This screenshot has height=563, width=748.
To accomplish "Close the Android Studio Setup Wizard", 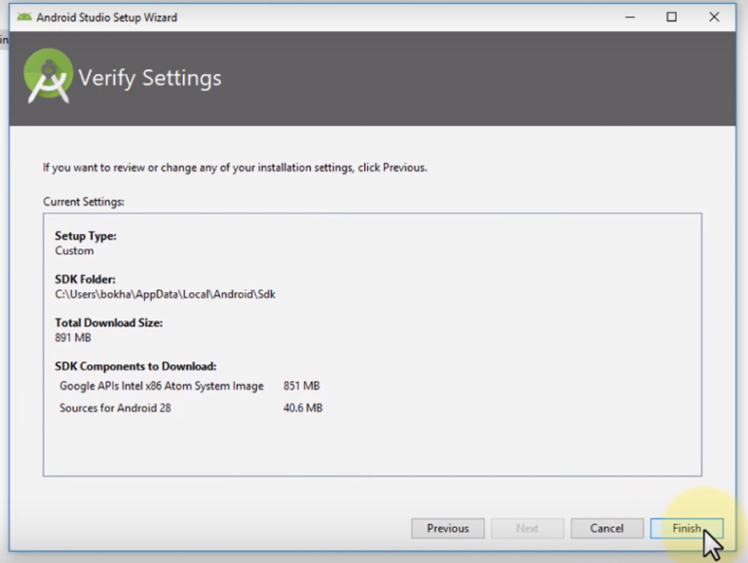I will (x=715, y=17).
